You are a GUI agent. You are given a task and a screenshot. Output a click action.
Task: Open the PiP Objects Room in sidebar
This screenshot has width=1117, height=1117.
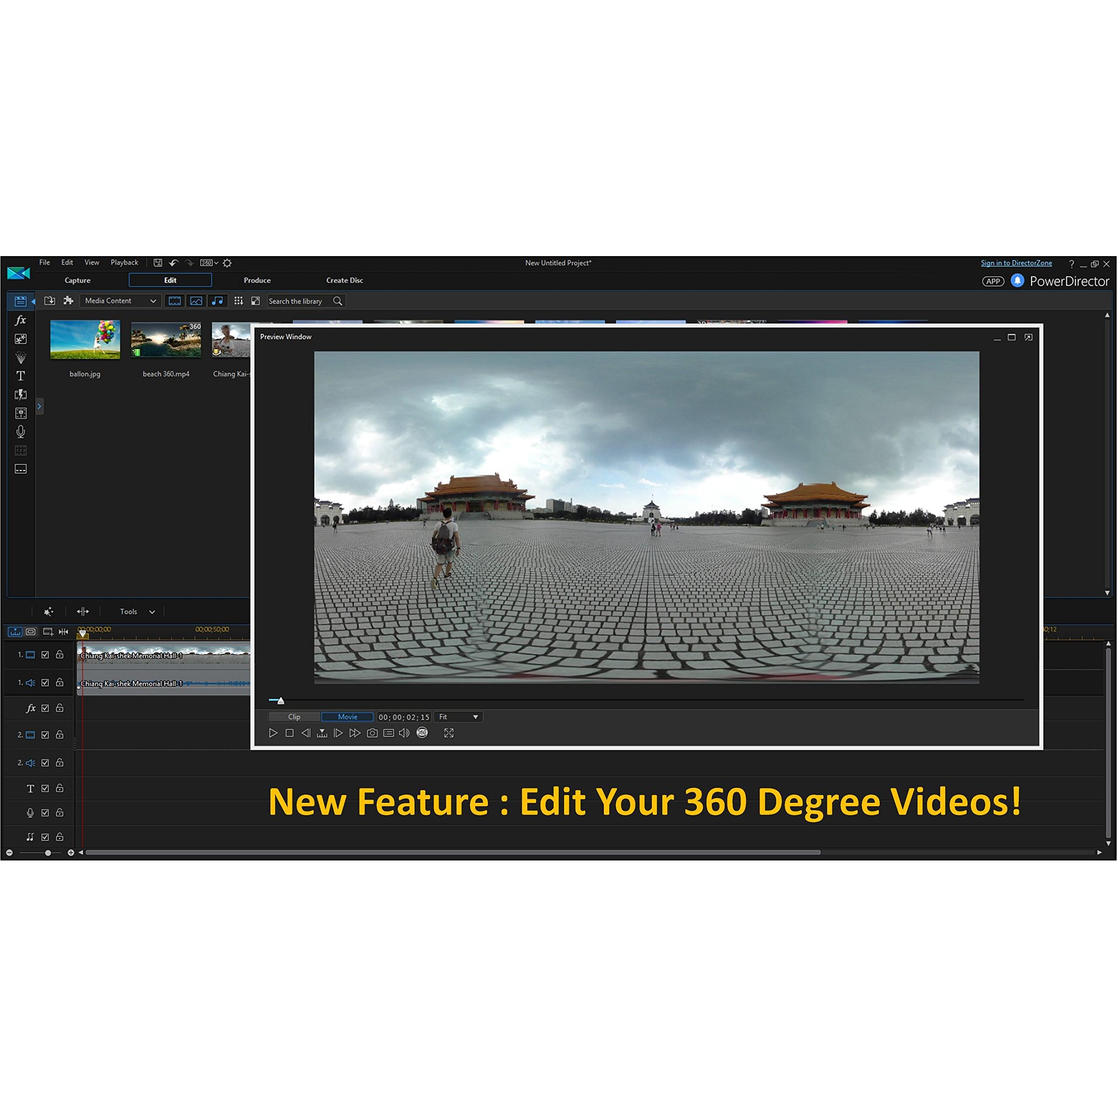coord(20,339)
